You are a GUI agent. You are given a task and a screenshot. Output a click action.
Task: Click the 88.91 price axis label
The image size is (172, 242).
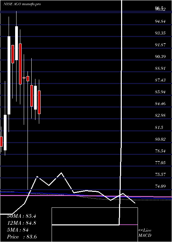(160, 68)
